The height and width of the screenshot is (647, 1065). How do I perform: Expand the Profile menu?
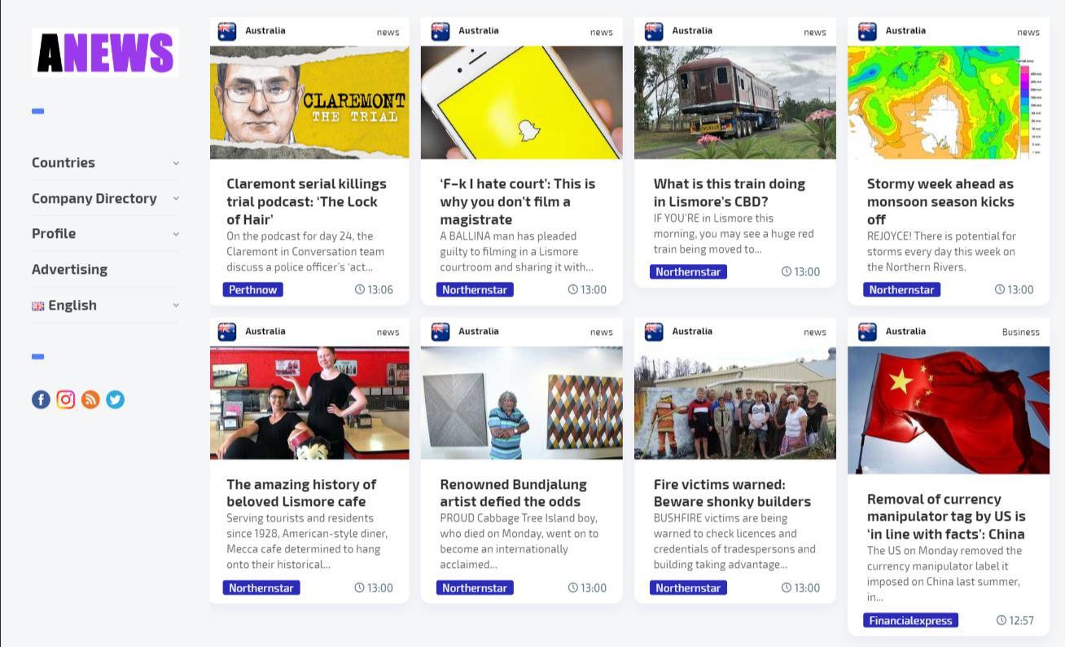coord(105,233)
